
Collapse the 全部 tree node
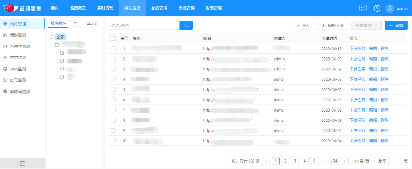tap(52, 37)
